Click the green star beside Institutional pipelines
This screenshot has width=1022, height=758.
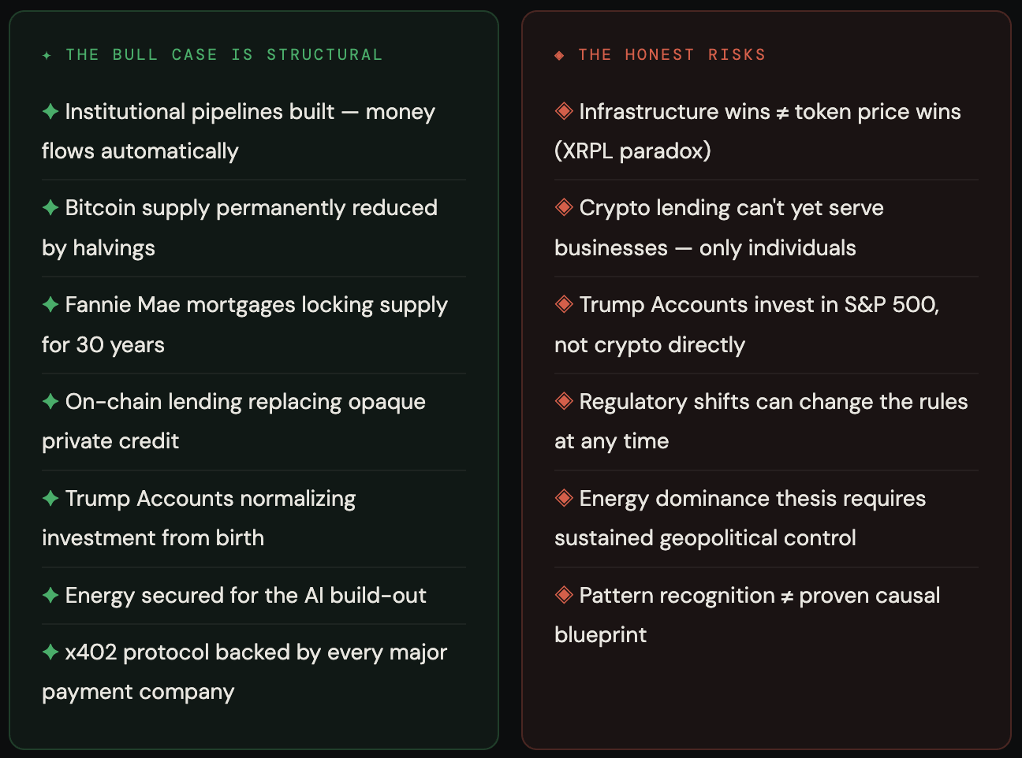50,111
